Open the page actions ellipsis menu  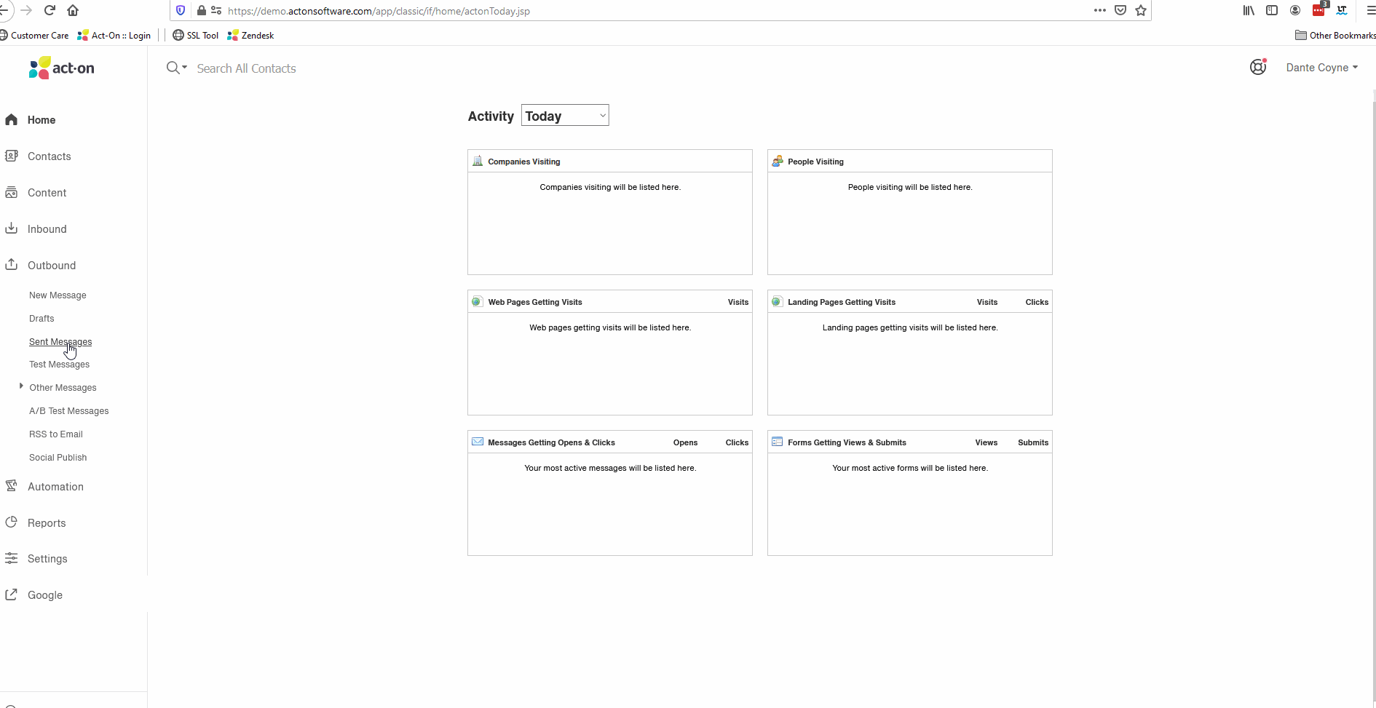[x=1100, y=10]
